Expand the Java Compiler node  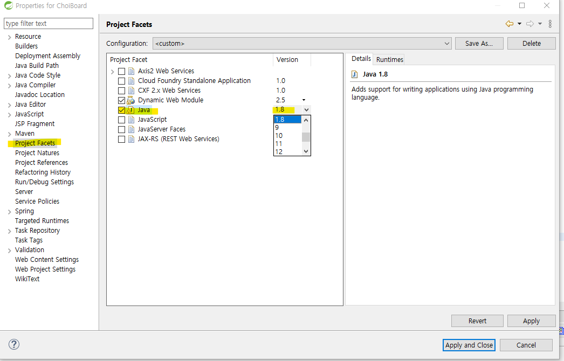(x=9, y=86)
